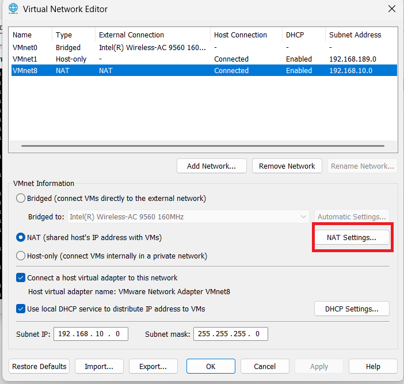Choose the Host-only network option
Screen dimensions: 404x384
coord(21,256)
